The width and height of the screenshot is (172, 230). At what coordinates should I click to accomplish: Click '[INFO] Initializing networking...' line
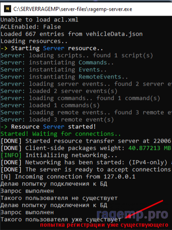tap(59, 155)
